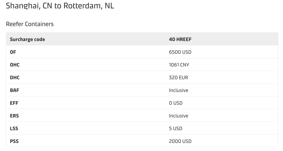Screen dimensions: 283x151
Task: Select the EFF surcharge code cell
Action: click(14, 103)
